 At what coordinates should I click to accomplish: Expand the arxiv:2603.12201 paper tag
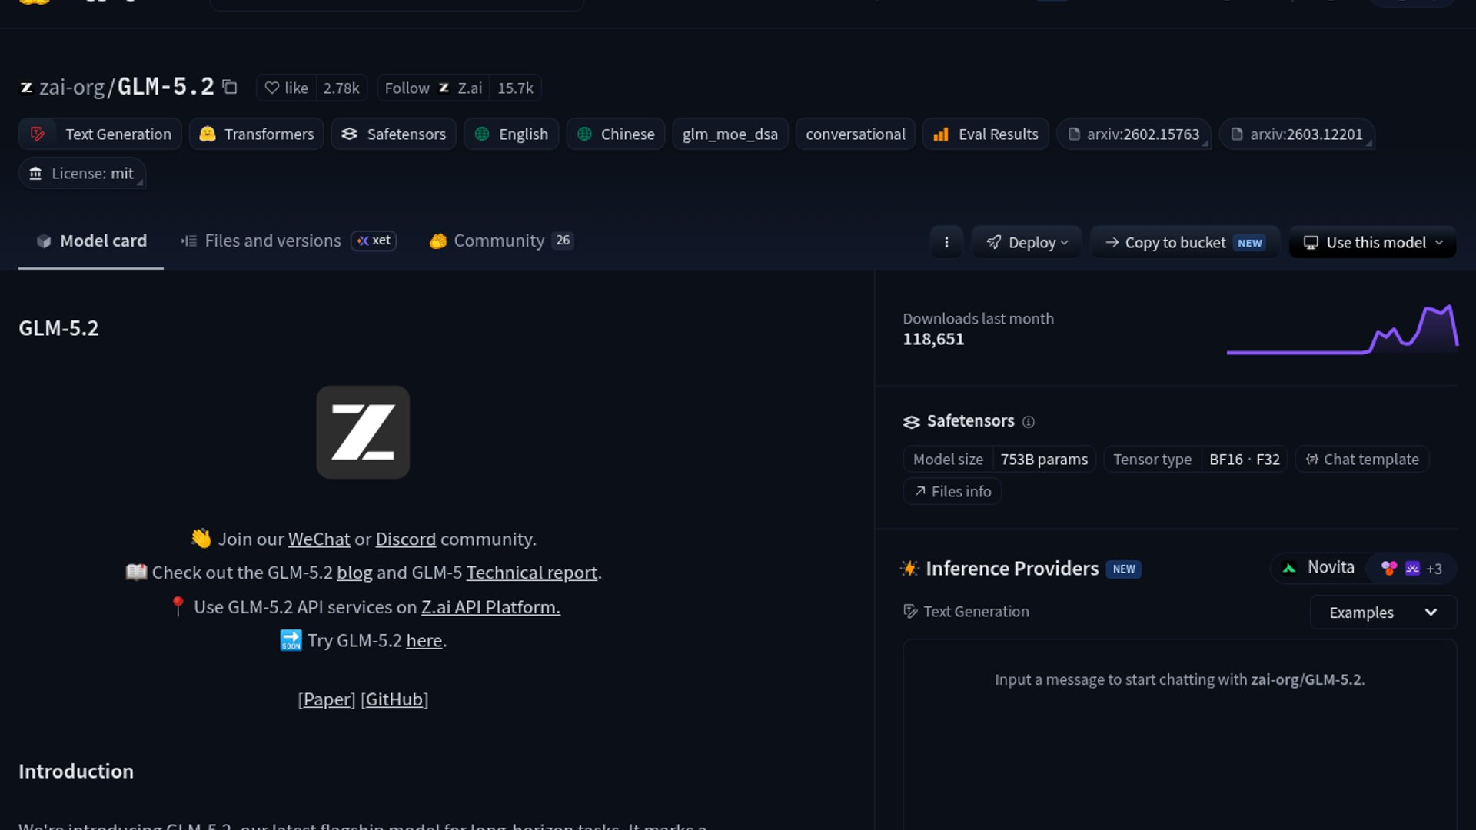pyautogui.click(x=1297, y=134)
